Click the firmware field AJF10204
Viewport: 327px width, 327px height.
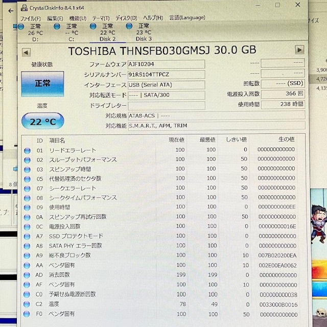pyautogui.click(x=166, y=64)
